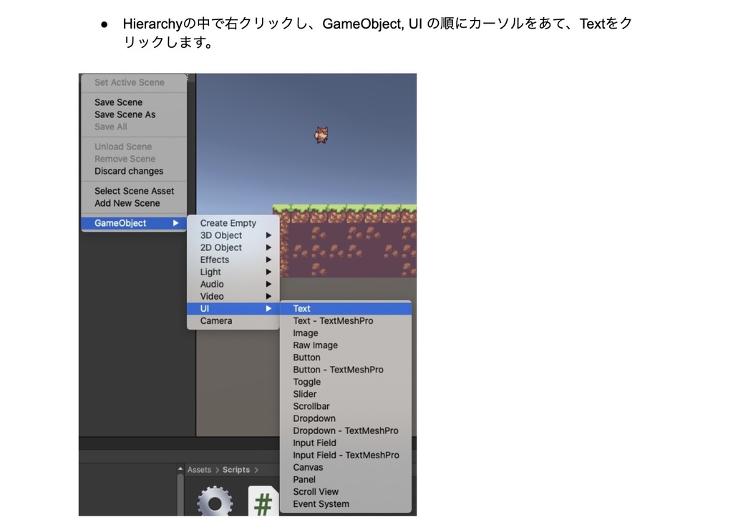Image resolution: width=733 pixels, height=527 pixels.
Task: Add a "Button" from the UI menu
Action: pyautogui.click(x=307, y=358)
